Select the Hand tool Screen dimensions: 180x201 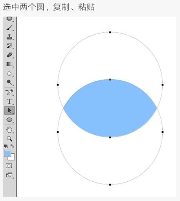pos(9,130)
